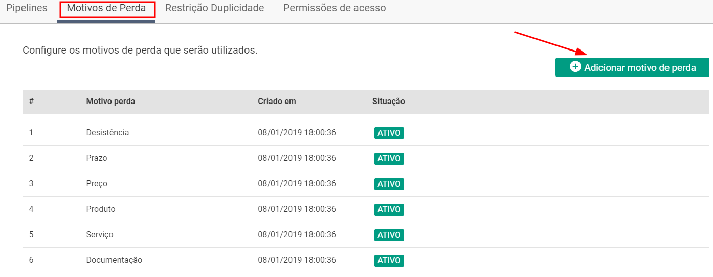Click ATIVO status of Produto row

[x=389, y=209]
